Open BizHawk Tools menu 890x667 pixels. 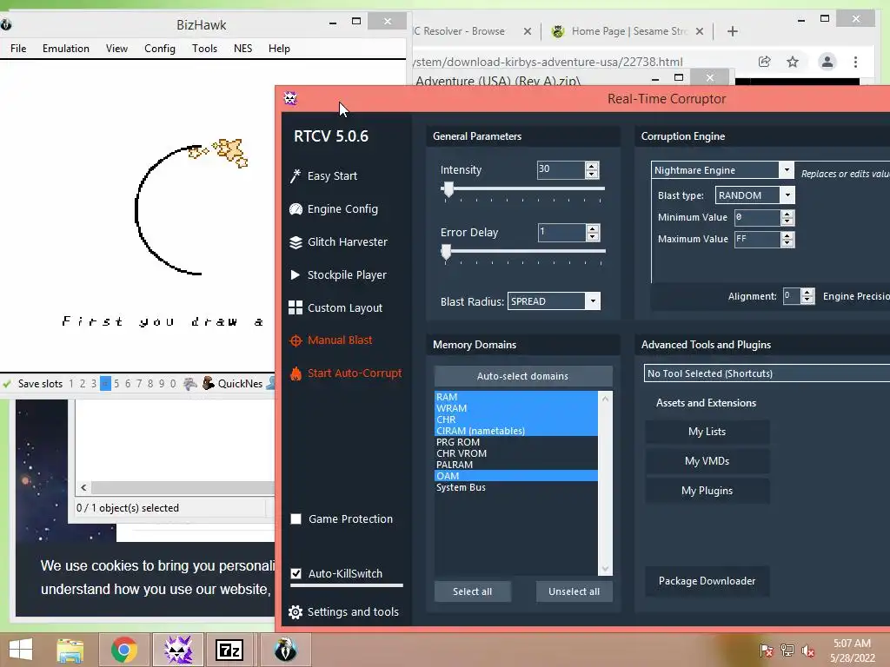click(x=204, y=49)
